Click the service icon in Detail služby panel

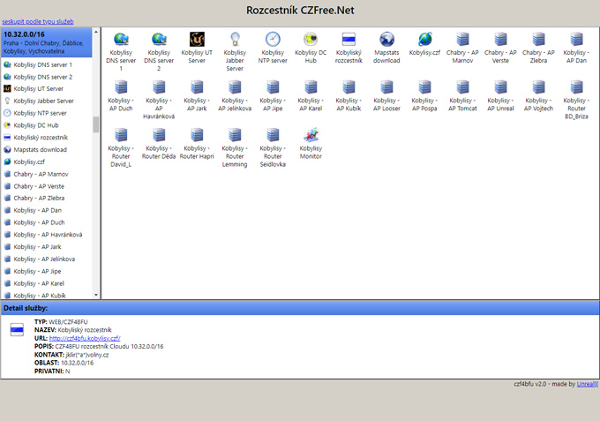tap(17, 329)
